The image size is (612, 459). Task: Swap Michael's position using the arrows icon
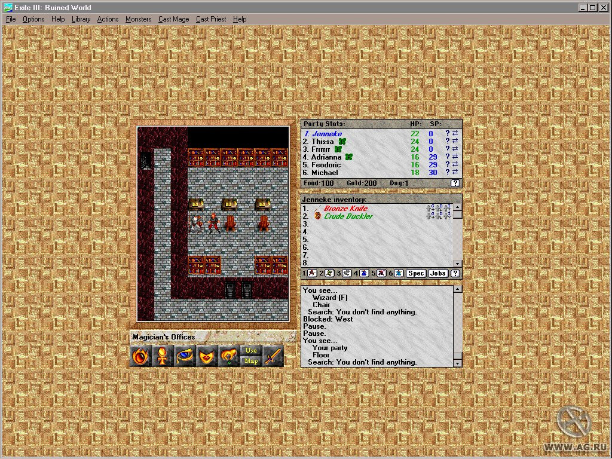click(x=455, y=172)
